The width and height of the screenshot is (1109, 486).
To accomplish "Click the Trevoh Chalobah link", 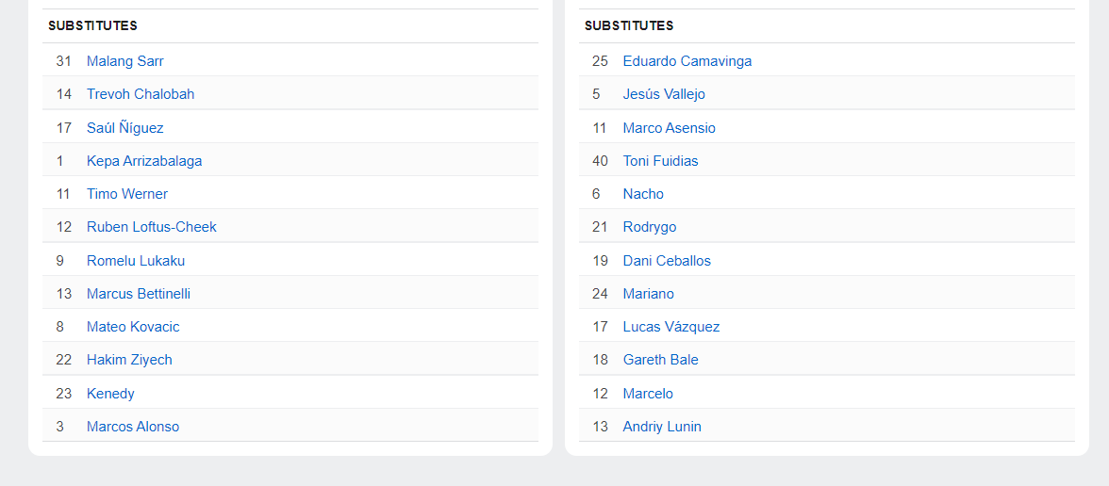I will tap(141, 94).
